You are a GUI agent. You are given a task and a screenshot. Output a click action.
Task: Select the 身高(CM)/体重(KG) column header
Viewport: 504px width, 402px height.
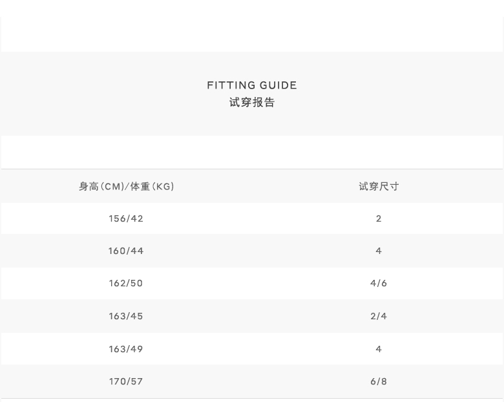(127, 186)
